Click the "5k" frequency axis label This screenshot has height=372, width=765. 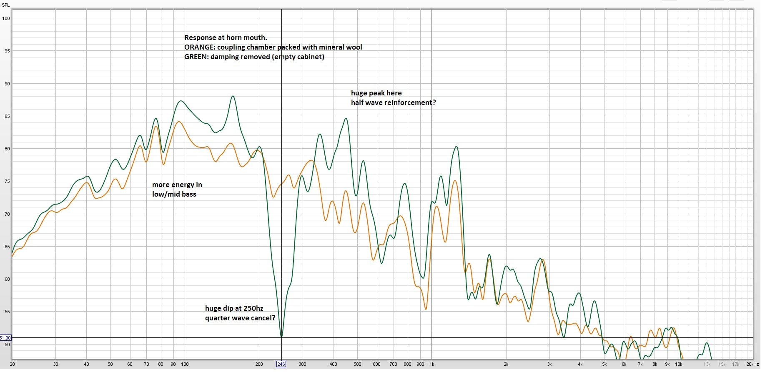604,364
